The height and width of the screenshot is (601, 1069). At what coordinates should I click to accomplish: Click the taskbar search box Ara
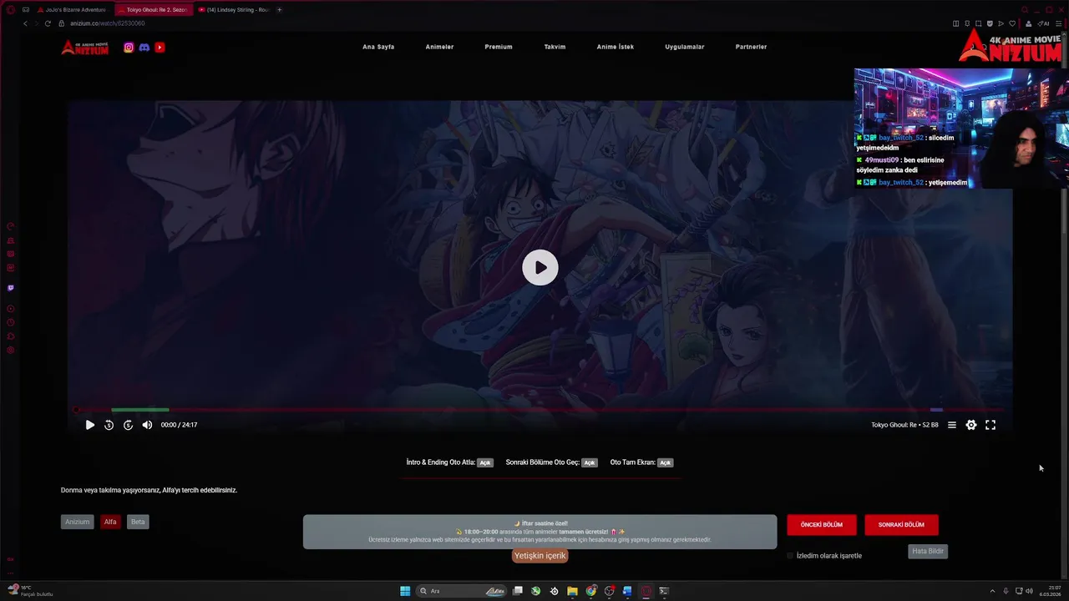click(462, 591)
